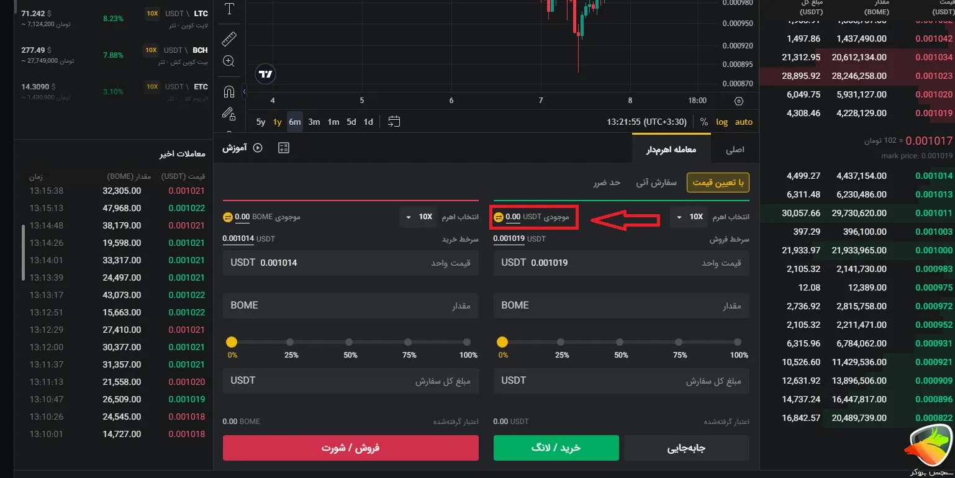
Task: Open the 10X leverage dropdown for sell side
Action: 417,217
